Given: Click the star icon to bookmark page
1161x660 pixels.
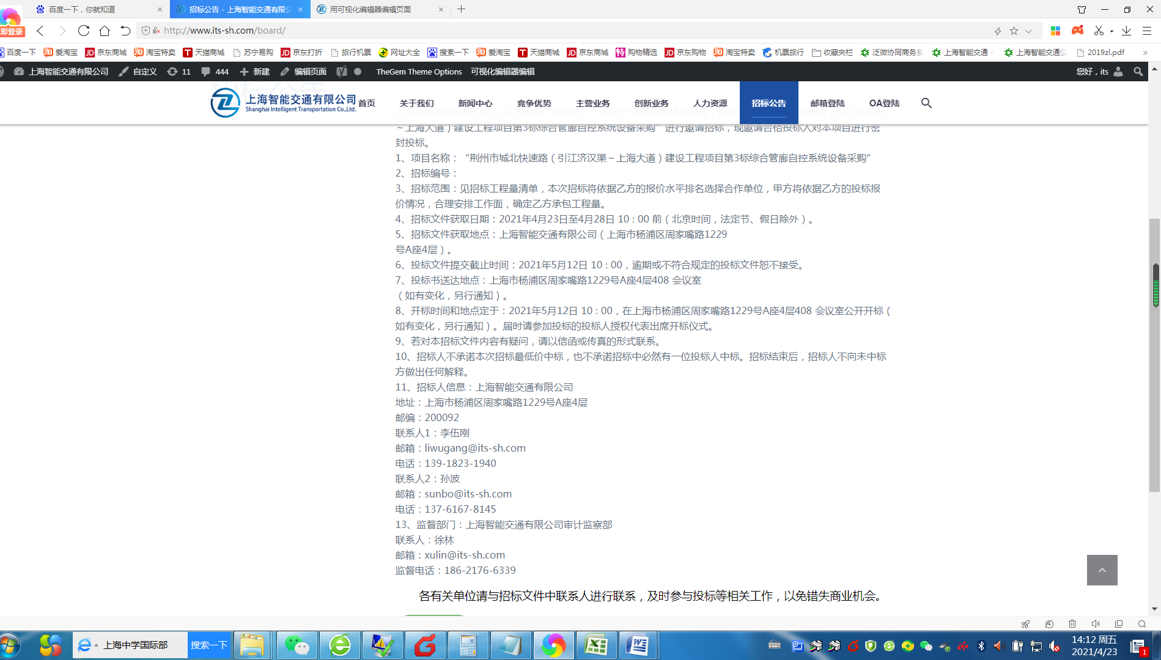Looking at the screenshot, I should click(1014, 31).
